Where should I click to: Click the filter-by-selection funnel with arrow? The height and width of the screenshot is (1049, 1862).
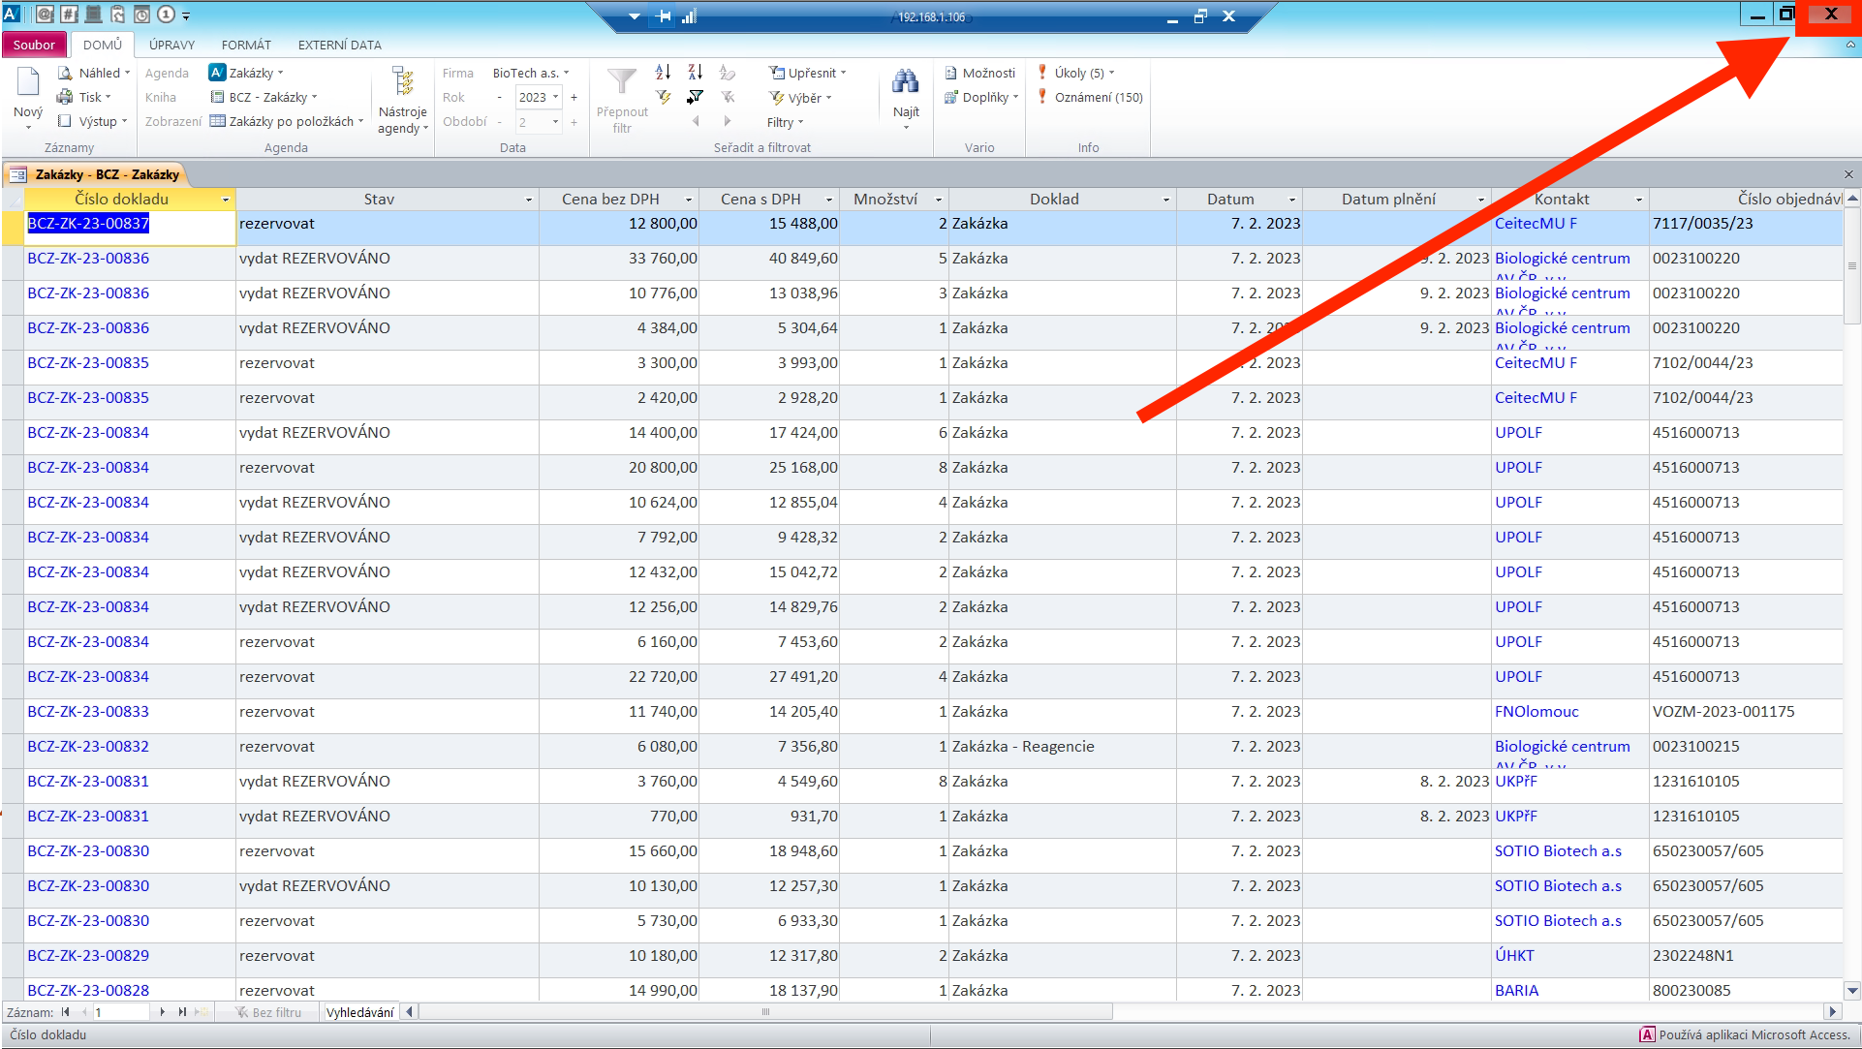[x=695, y=97]
